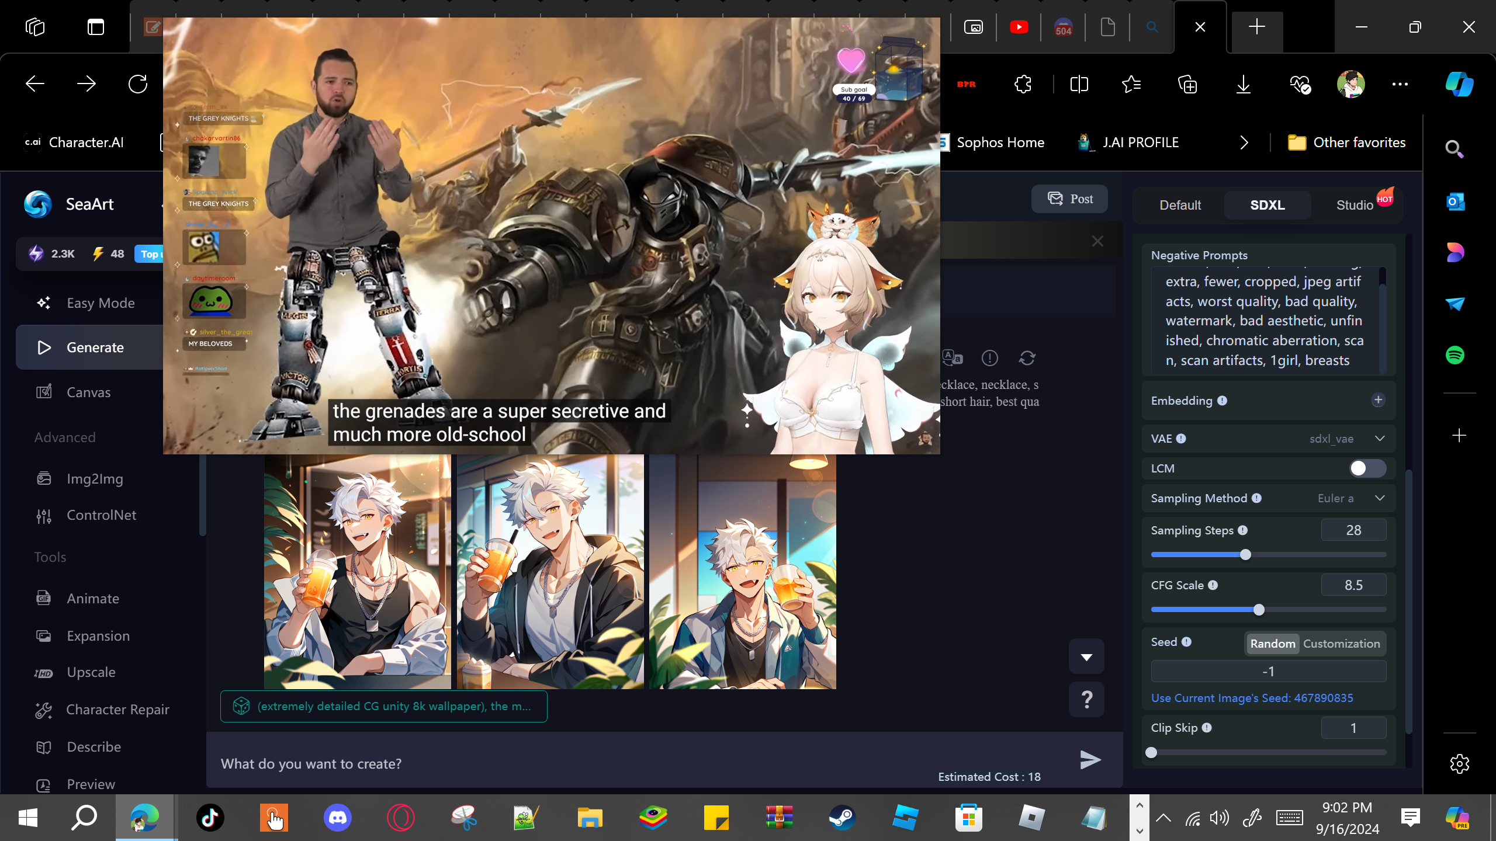Screen dimensions: 1496x841
Task: Show hidden system tray icons
Action: click(1163, 818)
